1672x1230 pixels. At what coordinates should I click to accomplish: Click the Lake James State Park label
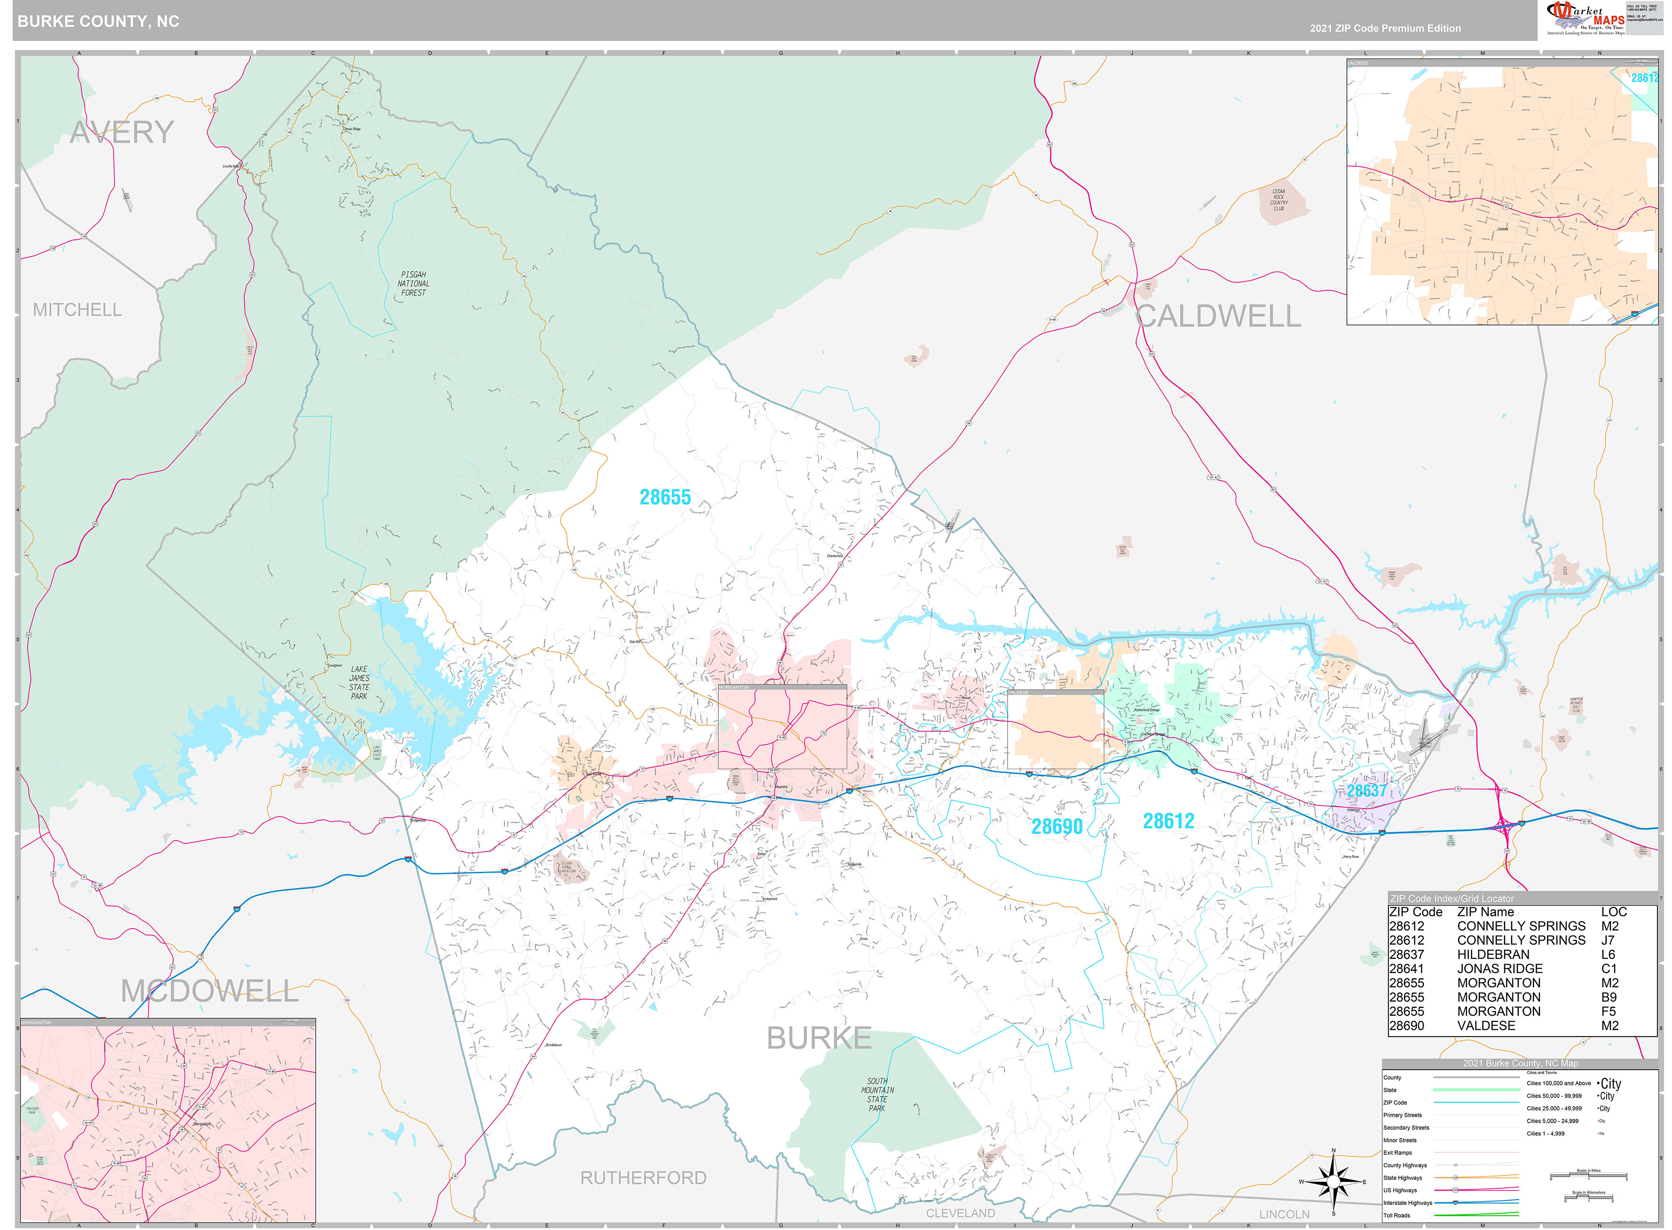tap(359, 683)
